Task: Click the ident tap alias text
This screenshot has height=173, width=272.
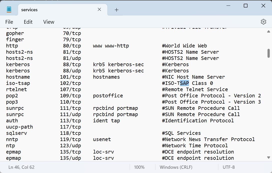Action: tap(106, 121)
